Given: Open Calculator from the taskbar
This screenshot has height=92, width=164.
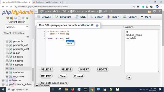Looking at the screenshot, I should pos(105,89).
